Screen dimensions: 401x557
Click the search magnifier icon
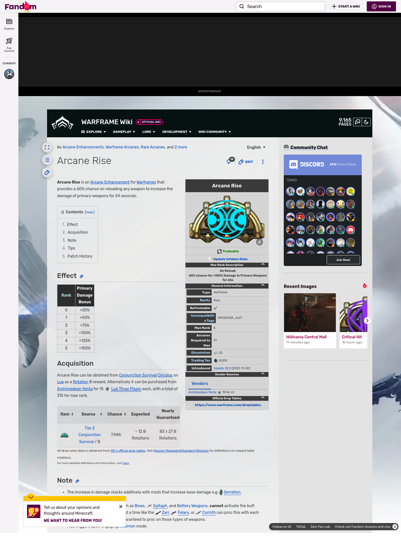click(242, 6)
